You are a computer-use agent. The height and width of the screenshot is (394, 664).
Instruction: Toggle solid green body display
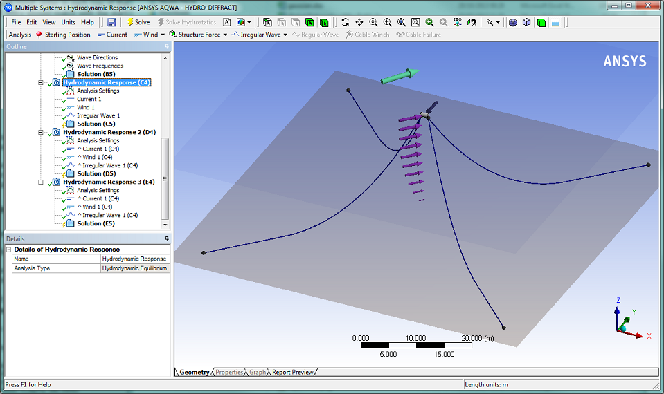point(541,22)
